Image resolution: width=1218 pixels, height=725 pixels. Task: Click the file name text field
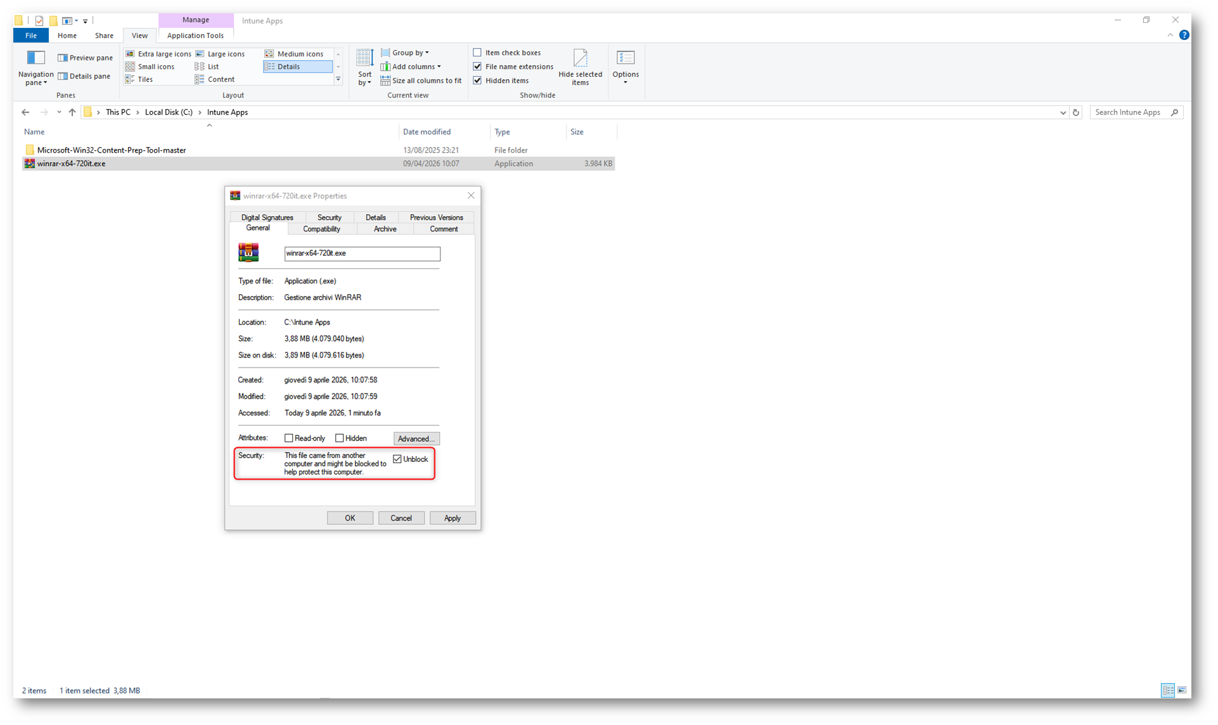(361, 253)
